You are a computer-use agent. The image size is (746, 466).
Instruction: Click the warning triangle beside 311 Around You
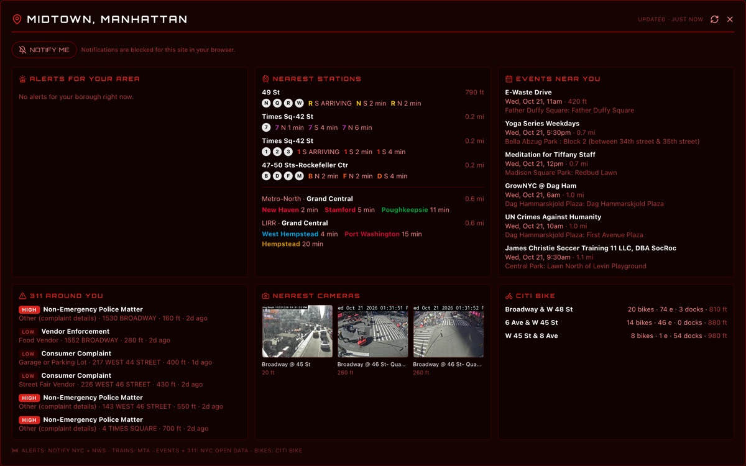point(22,296)
